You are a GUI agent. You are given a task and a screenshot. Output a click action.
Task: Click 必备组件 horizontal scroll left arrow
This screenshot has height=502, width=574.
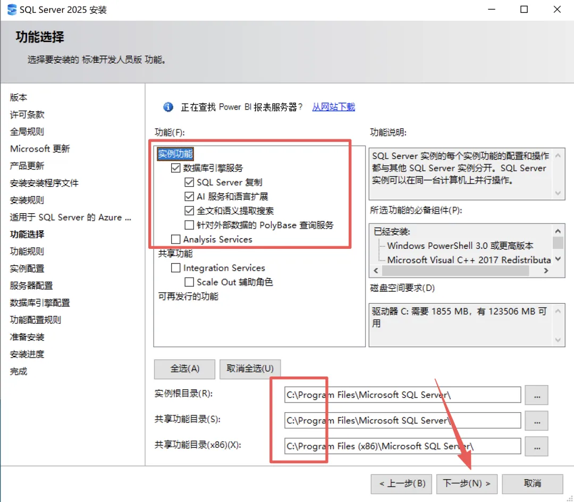coord(376,271)
